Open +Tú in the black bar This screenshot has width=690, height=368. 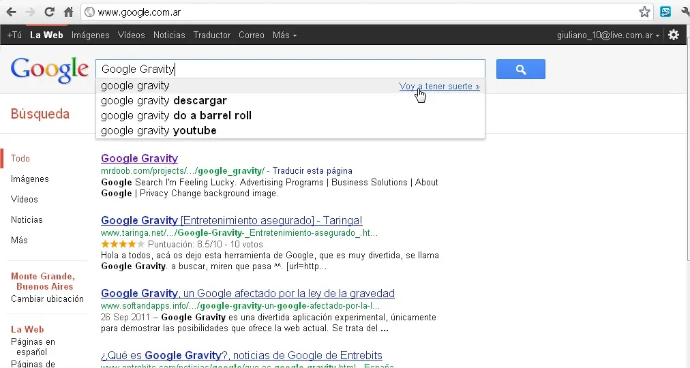[14, 35]
